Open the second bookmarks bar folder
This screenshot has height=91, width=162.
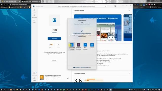click(x=14, y=7)
